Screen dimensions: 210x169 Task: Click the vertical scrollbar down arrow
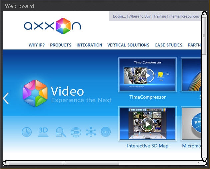204,157
